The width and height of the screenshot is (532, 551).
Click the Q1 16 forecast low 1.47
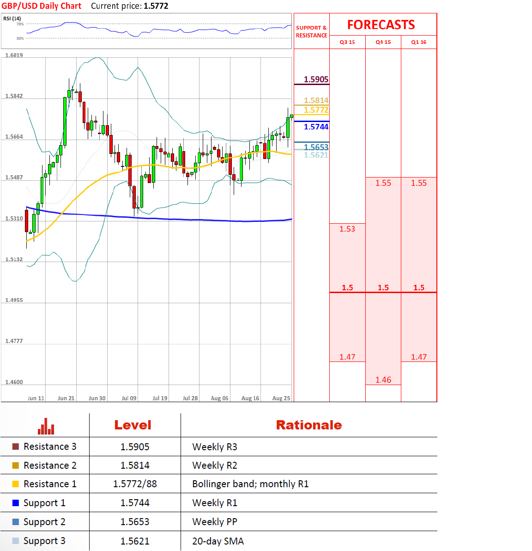(419, 357)
